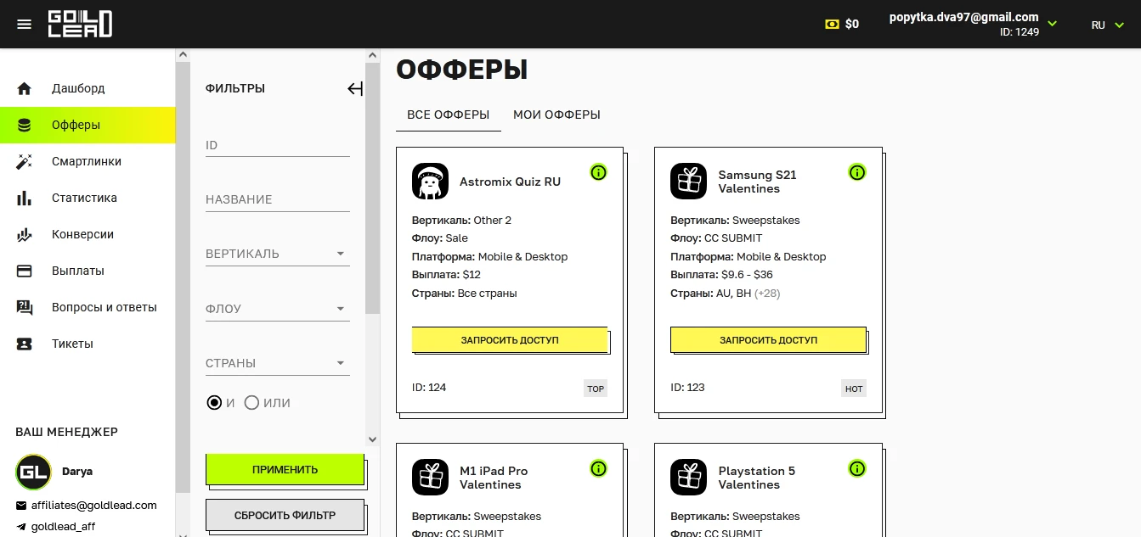Screen dimensions: 1141x537
Task: Click the Tickets icon
Action: point(24,344)
